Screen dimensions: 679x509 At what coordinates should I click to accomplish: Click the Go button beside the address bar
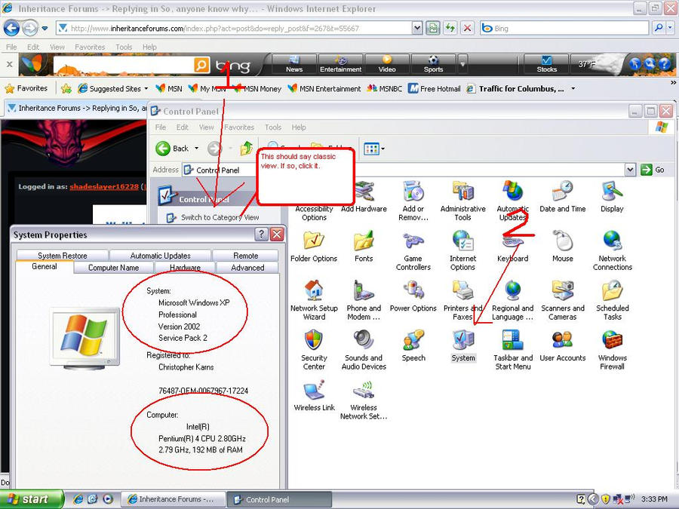tap(650, 169)
